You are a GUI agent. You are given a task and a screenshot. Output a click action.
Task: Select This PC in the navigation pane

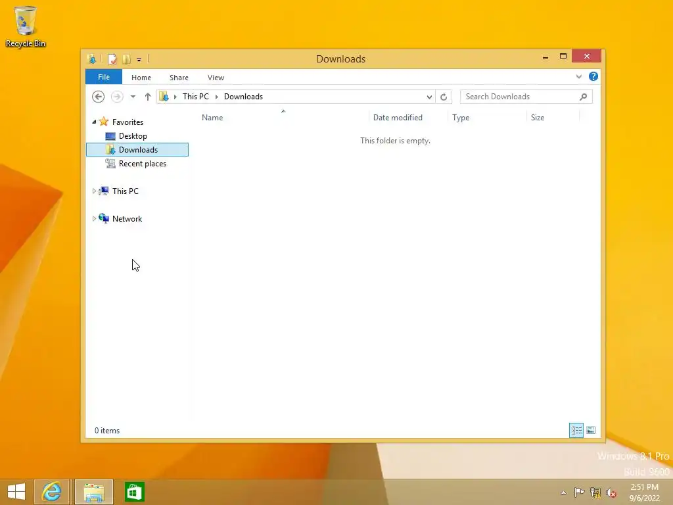click(x=125, y=191)
